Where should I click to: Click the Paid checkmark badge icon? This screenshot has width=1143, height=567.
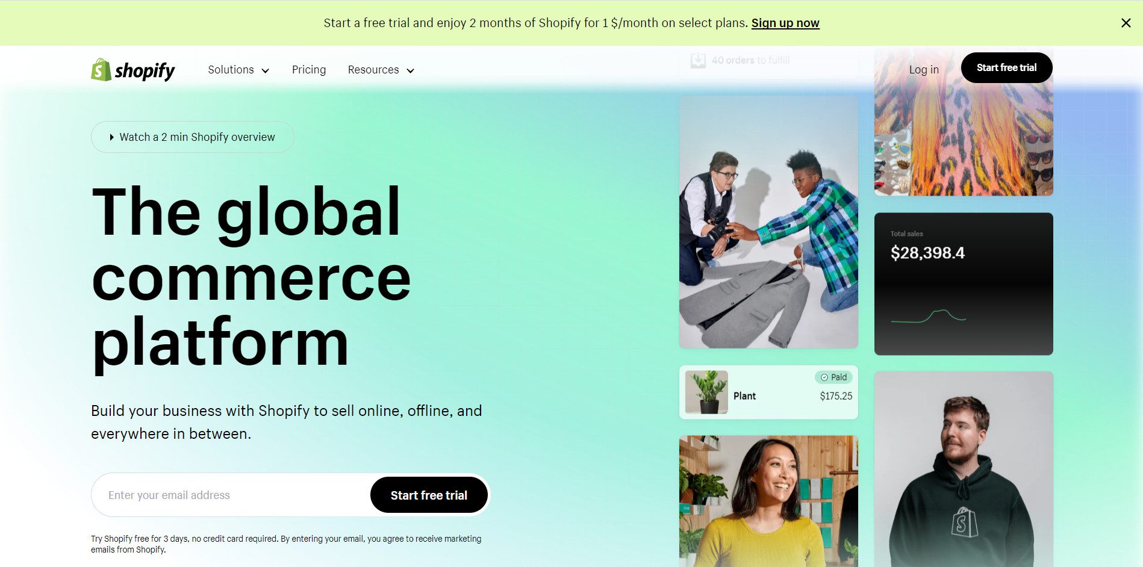(x=824, y=377)
